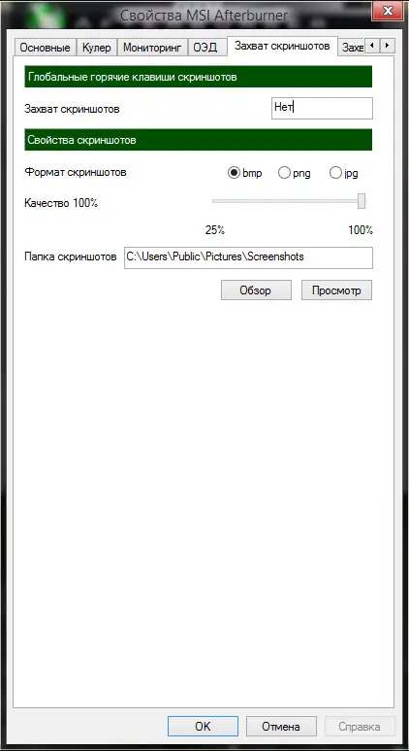The width and height of the screenshot is (409, 751).
Task: Confirm settings with the OK button
Action: click(203, 726)
